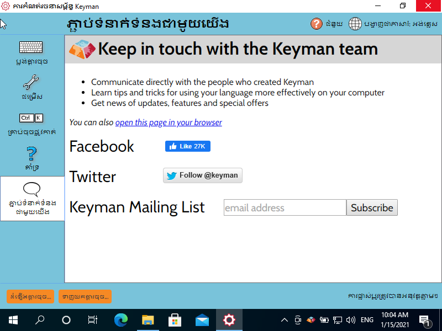Click battery power tray icon

point(324,320)
